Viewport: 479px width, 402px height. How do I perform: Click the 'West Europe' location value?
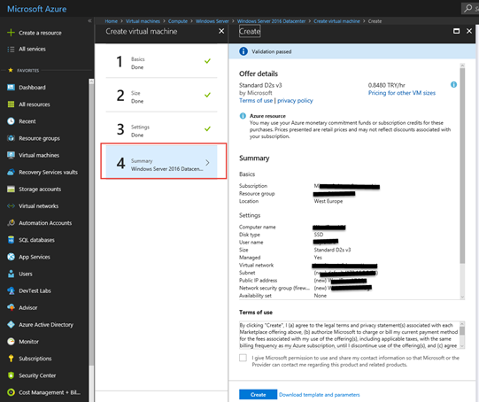(x=328, y=201)
